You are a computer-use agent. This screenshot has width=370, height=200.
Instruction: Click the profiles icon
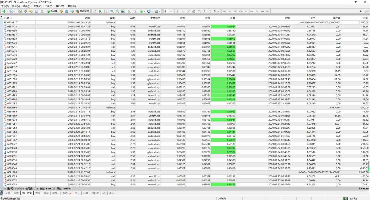11,11
